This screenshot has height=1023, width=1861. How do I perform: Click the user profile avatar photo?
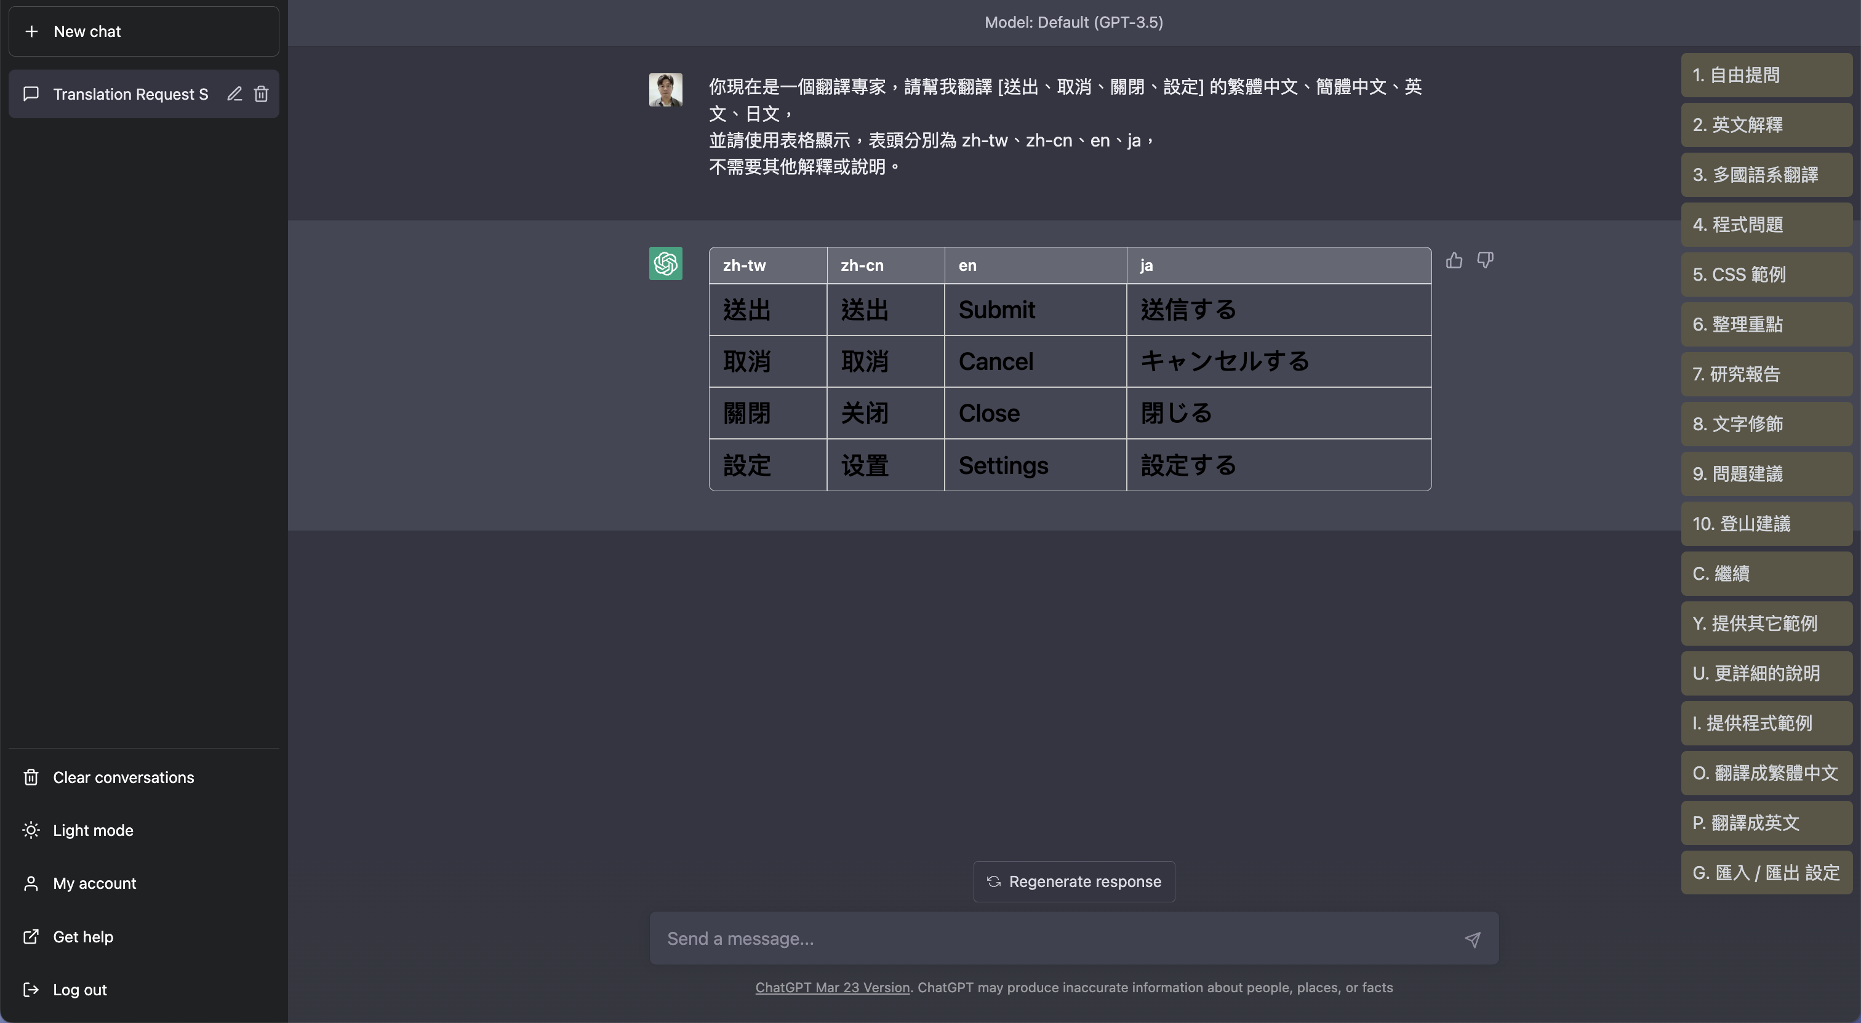pyautogui.click(x=665, y=90)
